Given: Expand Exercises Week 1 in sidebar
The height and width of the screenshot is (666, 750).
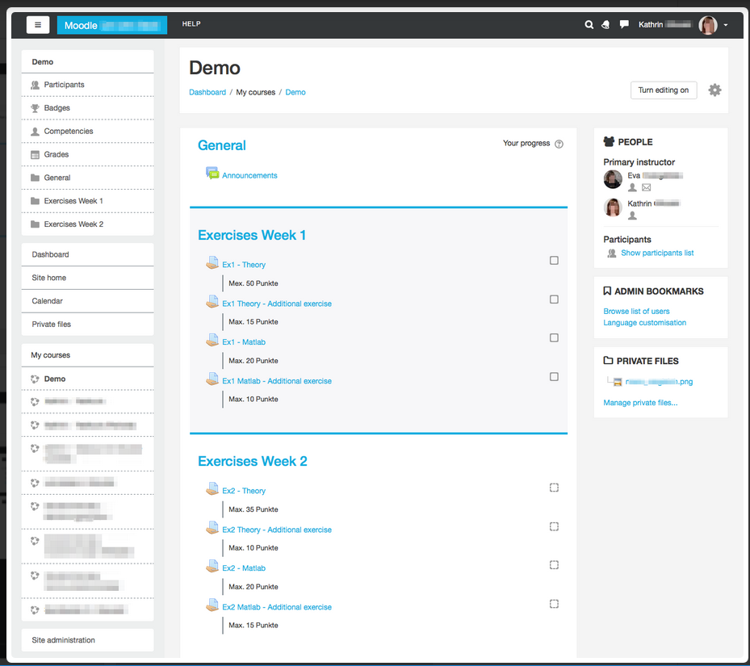Looking at the screenshot, I should (73, 201).
